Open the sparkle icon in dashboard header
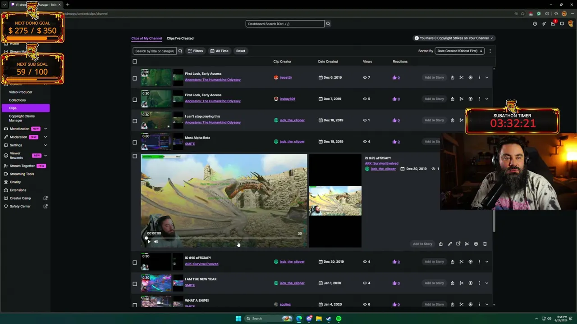 544,24
